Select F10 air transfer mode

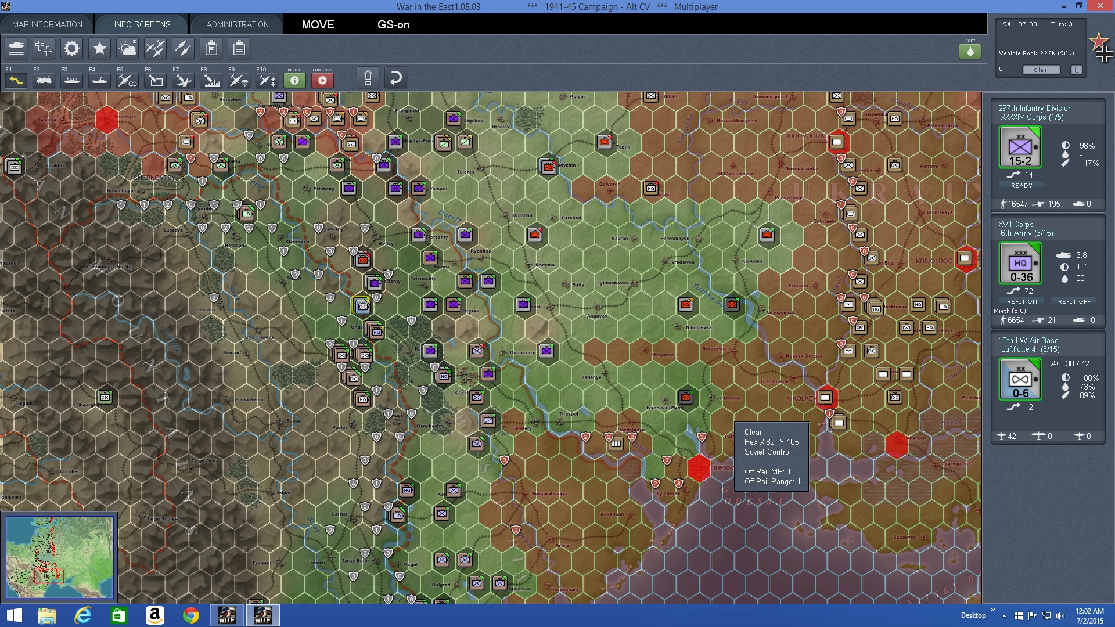[267, 80]
